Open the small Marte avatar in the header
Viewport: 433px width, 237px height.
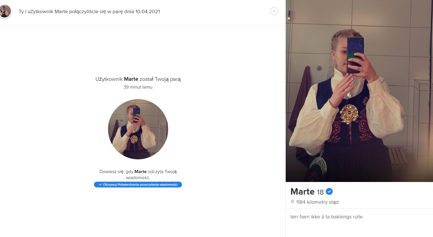(5, 11)
